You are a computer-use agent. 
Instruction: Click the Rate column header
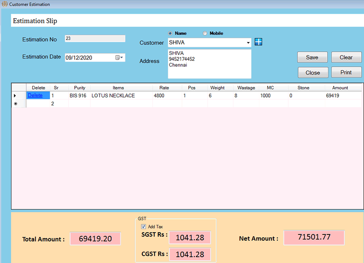[167, 88]
